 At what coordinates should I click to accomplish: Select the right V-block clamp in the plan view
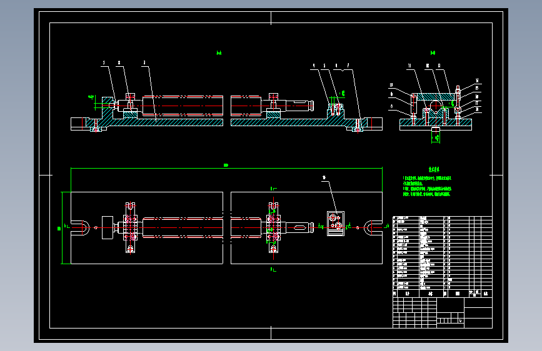click(x=273, y=228)
